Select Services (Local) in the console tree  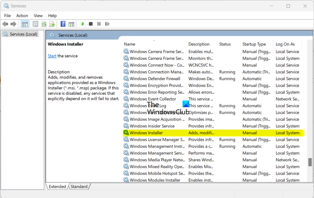[23, 34]
